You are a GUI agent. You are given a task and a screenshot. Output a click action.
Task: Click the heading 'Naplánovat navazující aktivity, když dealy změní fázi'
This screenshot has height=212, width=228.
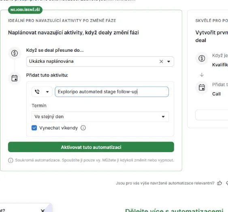[73, 32]
